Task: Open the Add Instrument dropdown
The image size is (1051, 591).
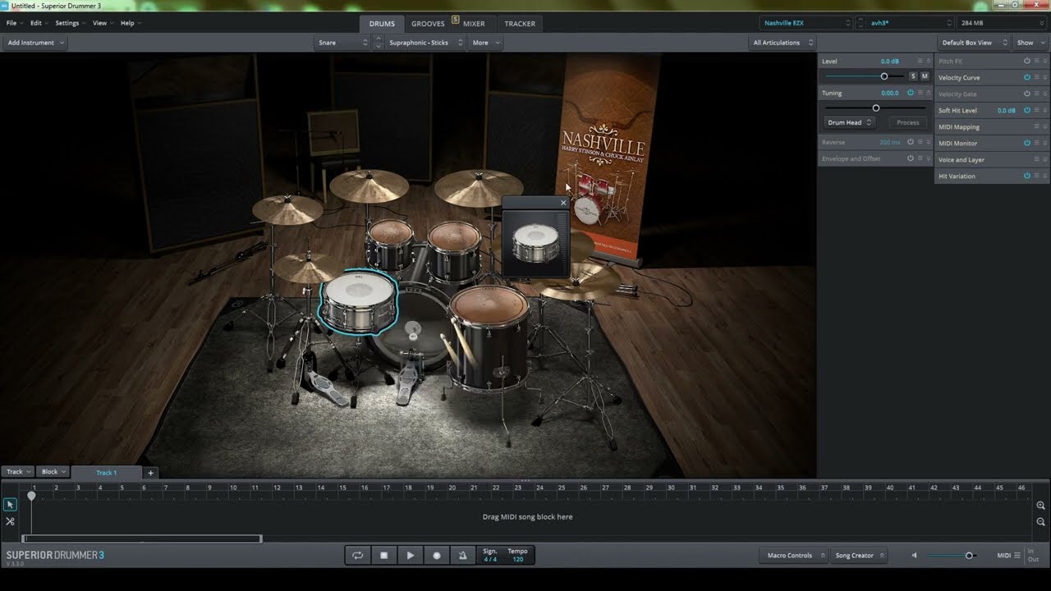Action: click(x=35, y=43)
